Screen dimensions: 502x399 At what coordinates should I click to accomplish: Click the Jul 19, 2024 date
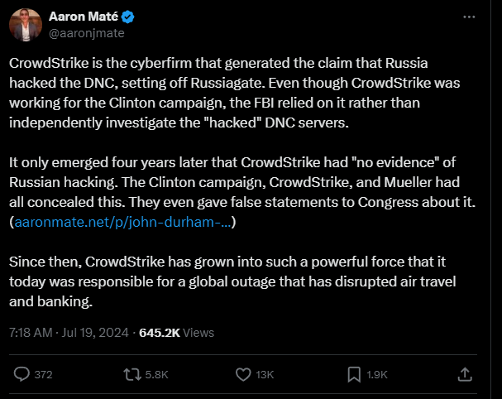coord(99,332)
